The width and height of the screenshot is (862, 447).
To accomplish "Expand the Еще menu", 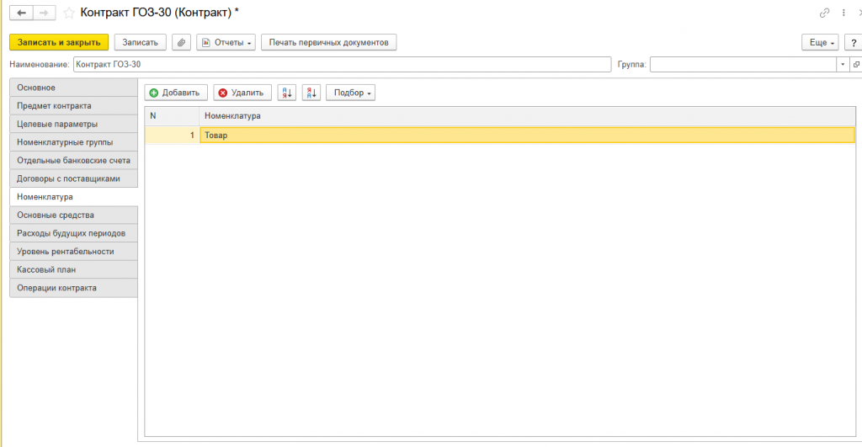I will tap(821, 42).
